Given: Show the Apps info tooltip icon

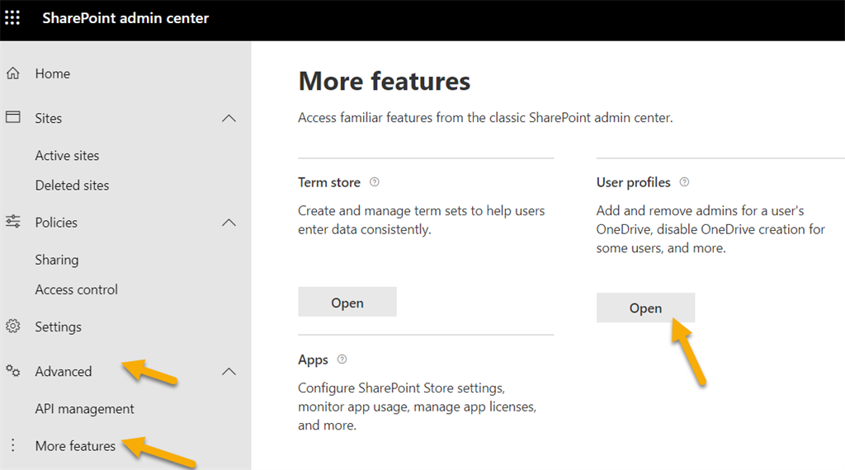Looking at the screenshot, I should [x=342, y=359].
